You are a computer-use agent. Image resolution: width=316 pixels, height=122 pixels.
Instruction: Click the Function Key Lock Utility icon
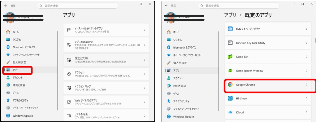pos(230,43)
